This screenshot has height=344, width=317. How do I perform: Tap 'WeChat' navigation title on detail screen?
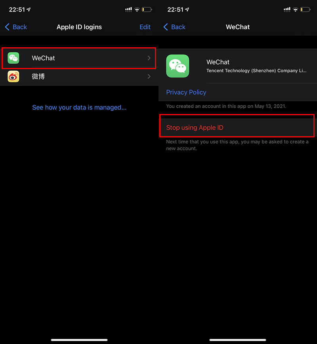(x=238, y=27)
